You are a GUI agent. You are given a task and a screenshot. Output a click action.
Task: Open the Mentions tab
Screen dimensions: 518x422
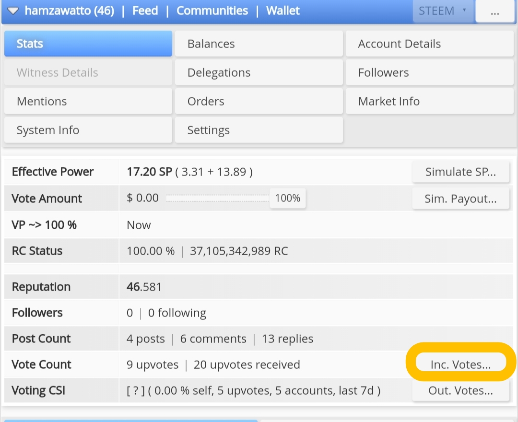coord(88,101)
